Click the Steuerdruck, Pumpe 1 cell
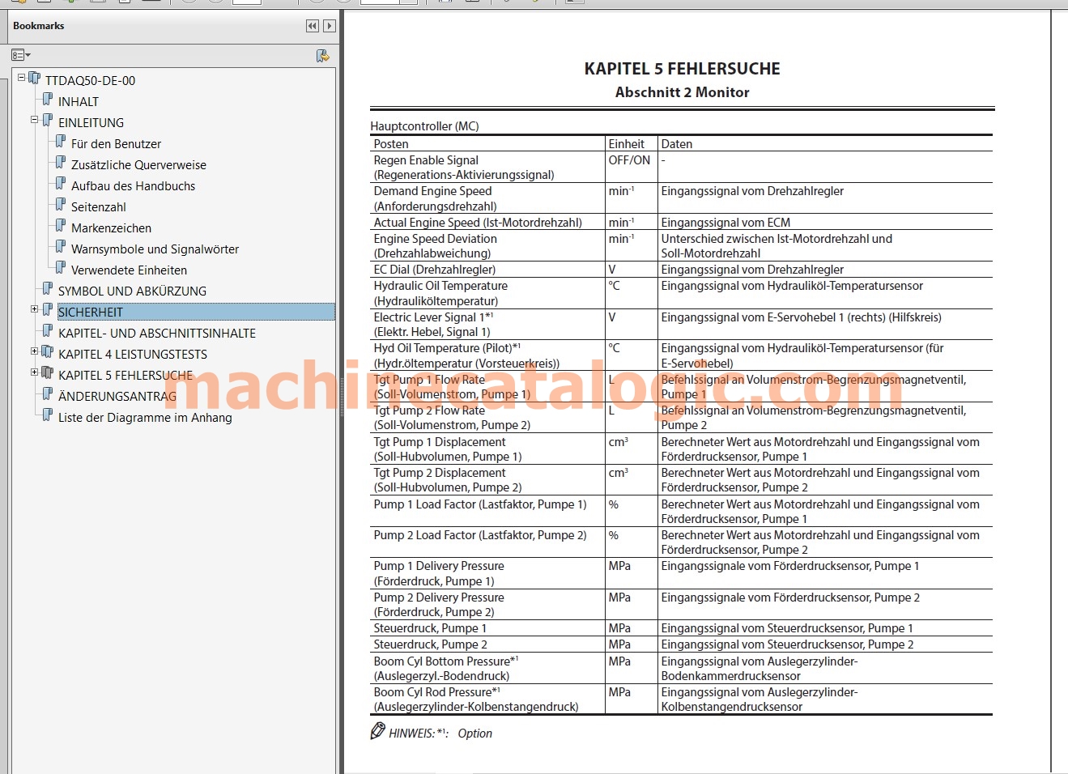The height and width of the screenshot is (774, 1068). [487, 628]
